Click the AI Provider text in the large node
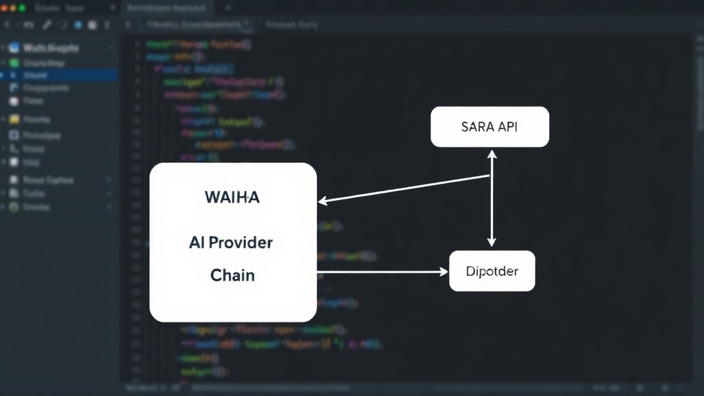This screenshot has width=704, height=396. pyautogui.click(x=231, y=243)
